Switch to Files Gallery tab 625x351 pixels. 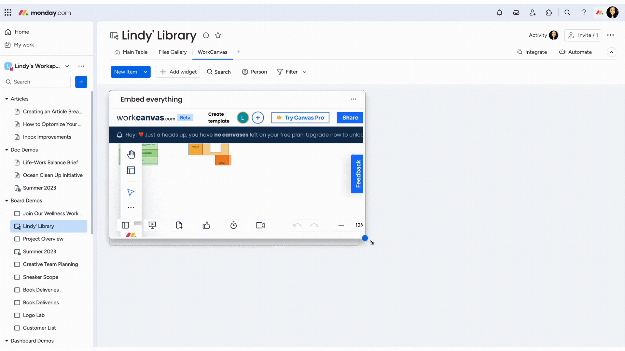point(173,52)
